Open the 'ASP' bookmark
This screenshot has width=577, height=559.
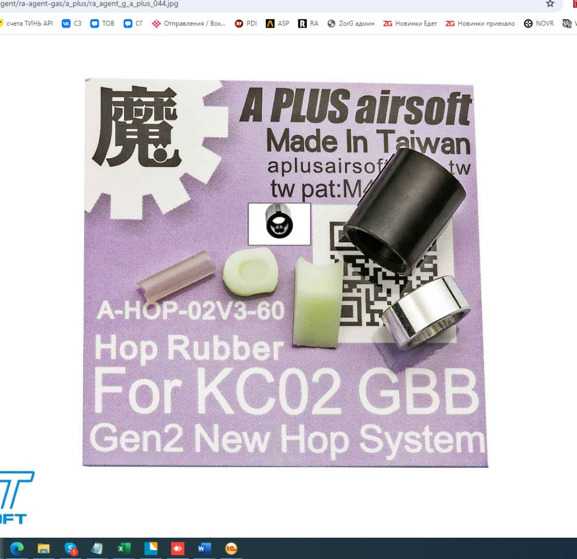(278, 24)
